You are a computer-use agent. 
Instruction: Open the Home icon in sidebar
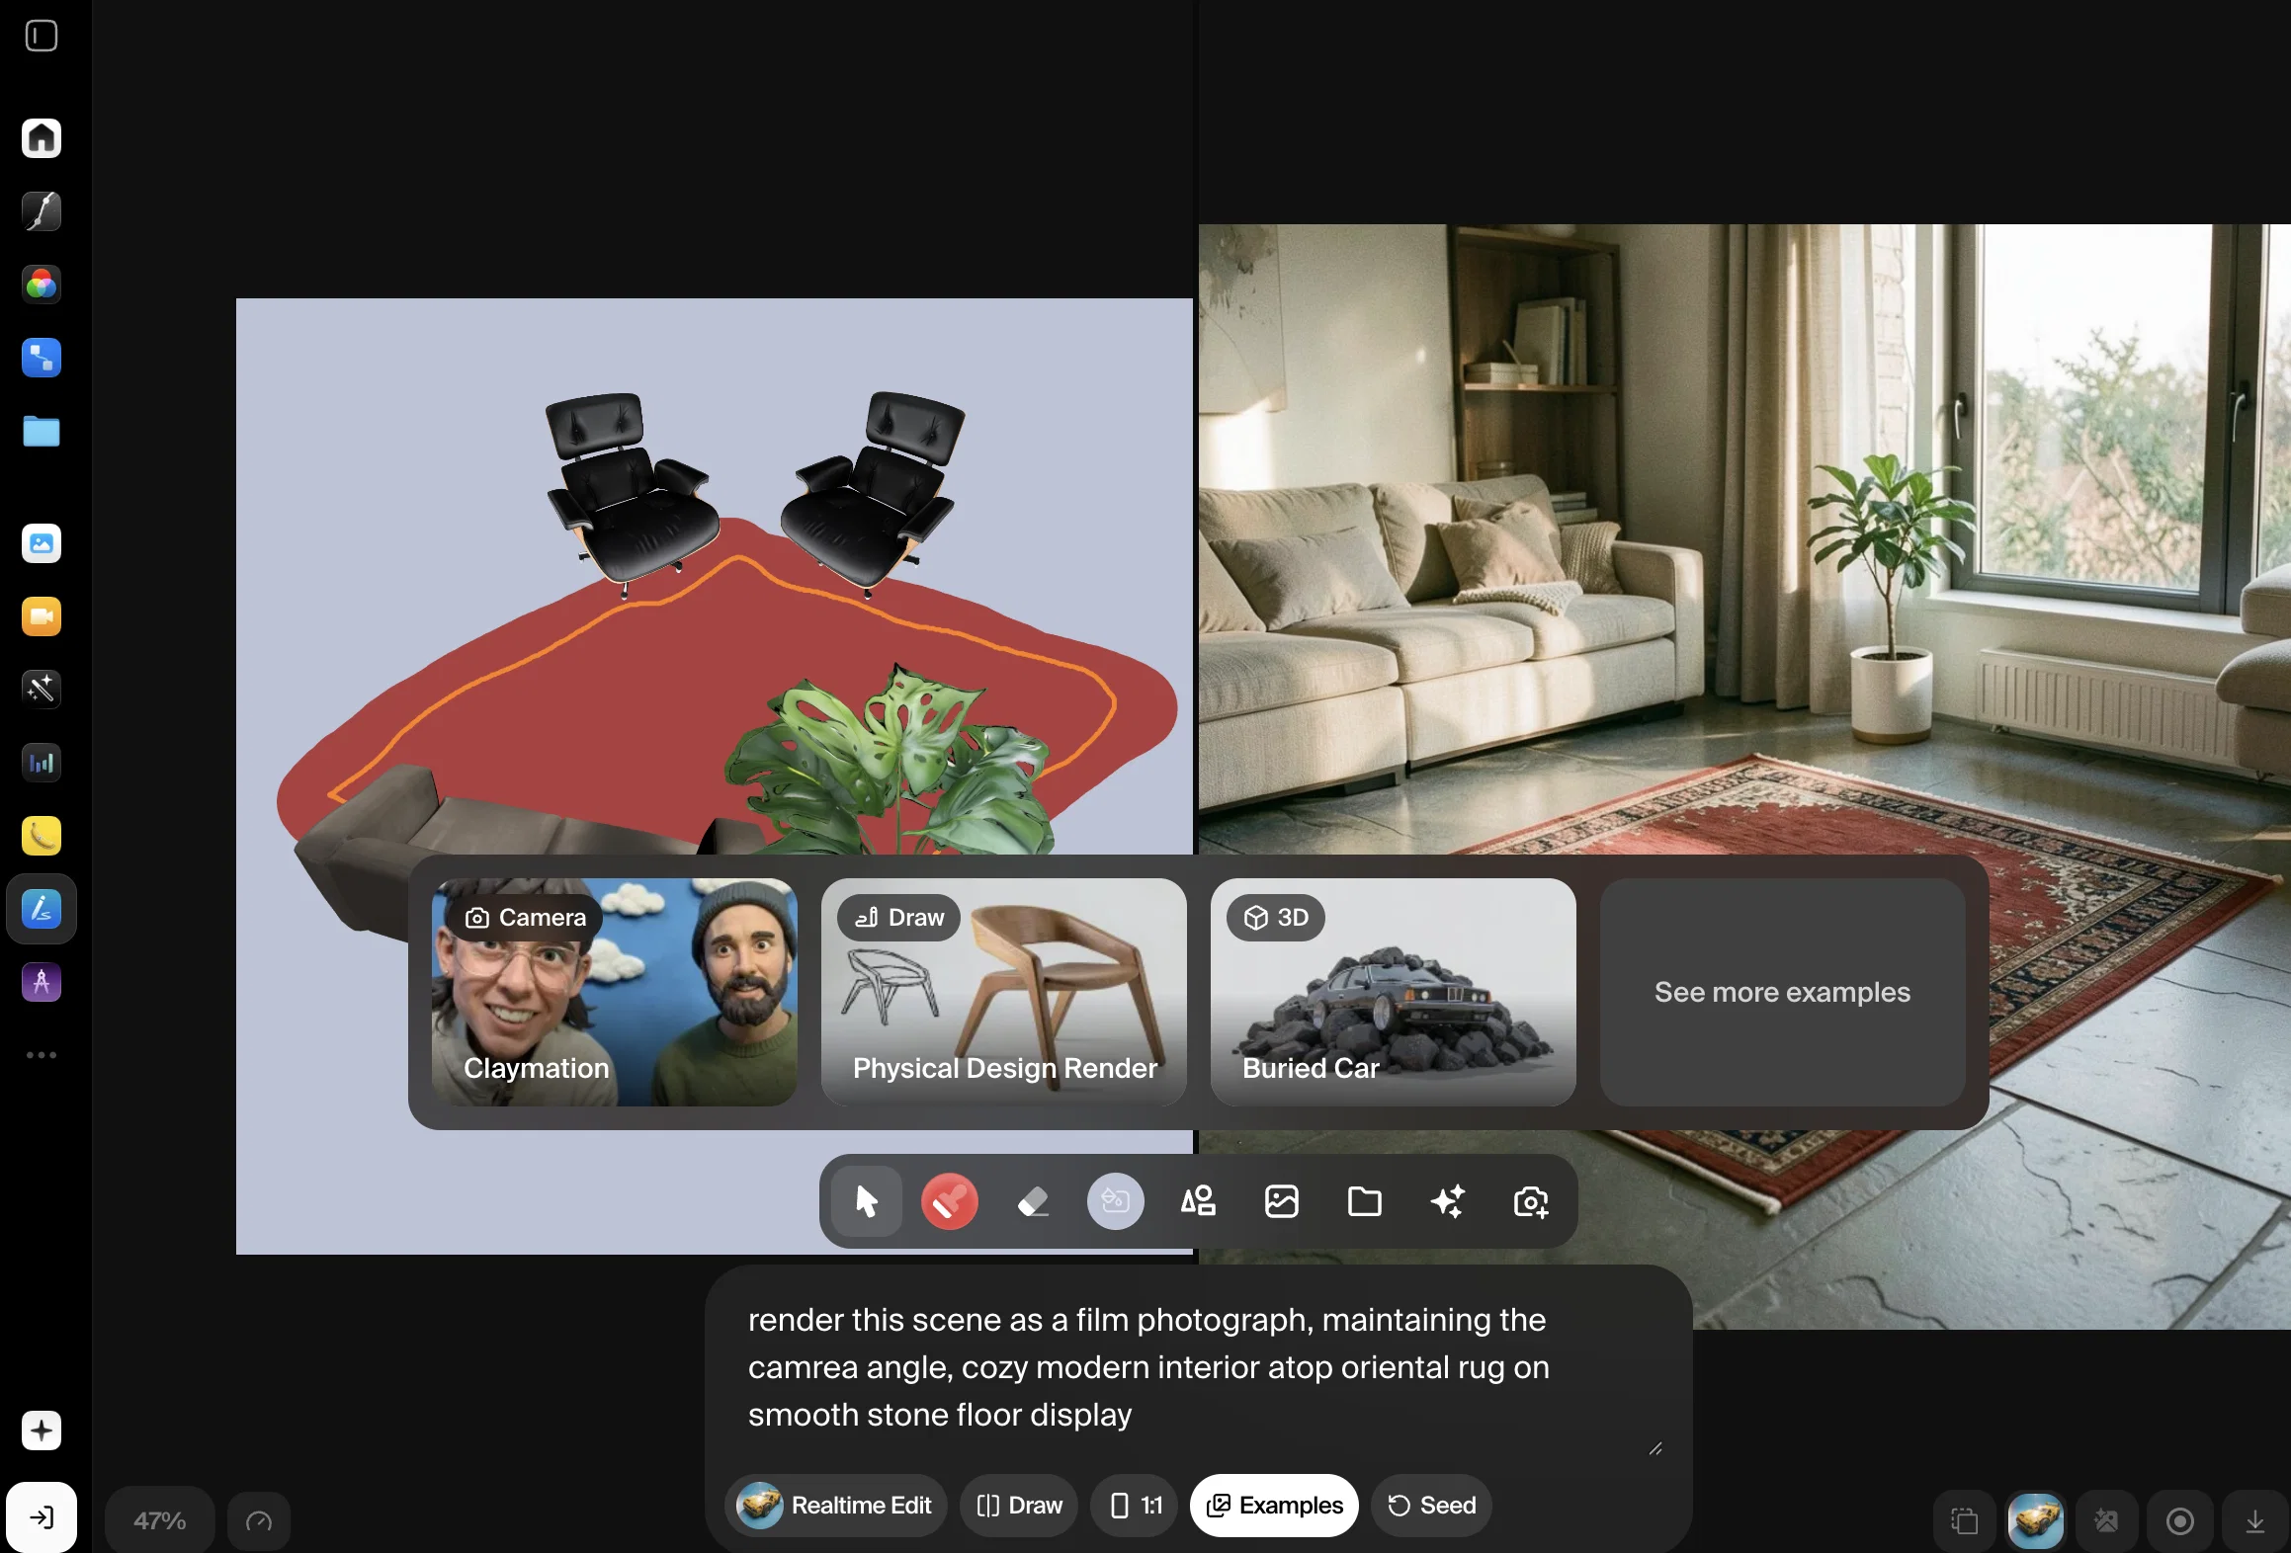pos(42,138)
